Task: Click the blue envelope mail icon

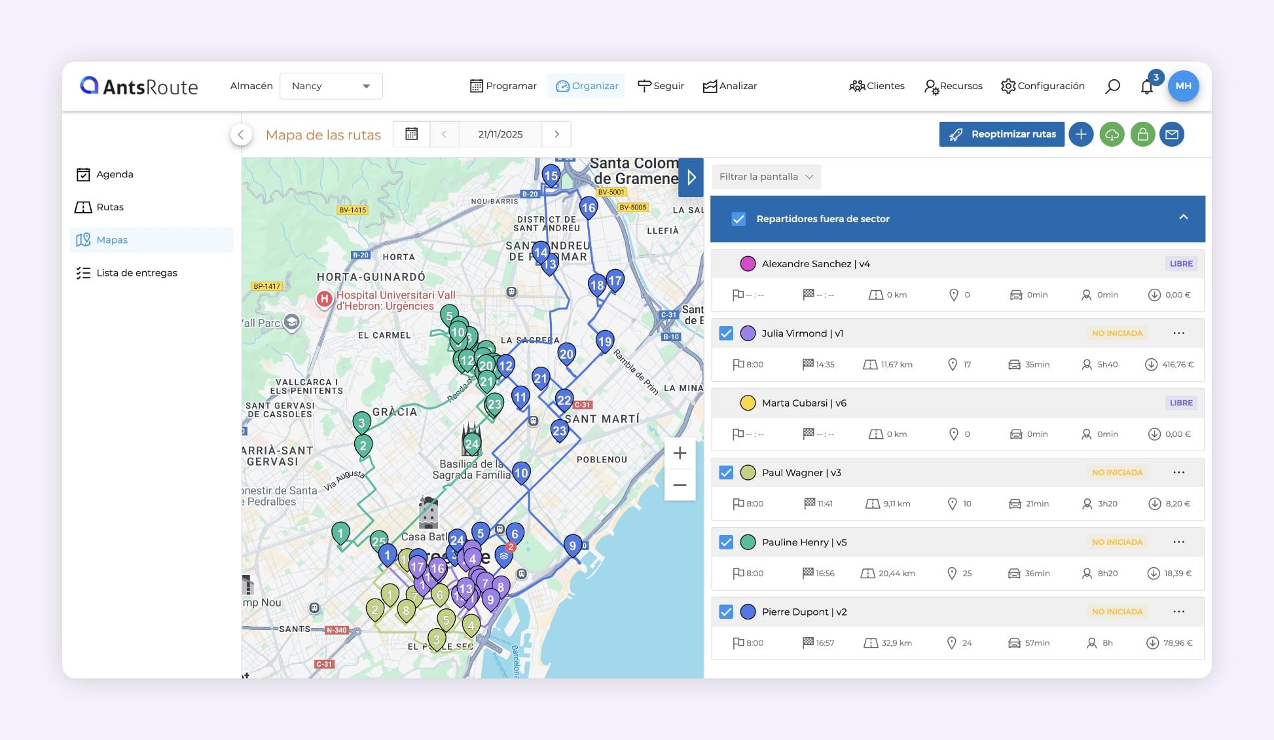Action: pos(1172,134)
